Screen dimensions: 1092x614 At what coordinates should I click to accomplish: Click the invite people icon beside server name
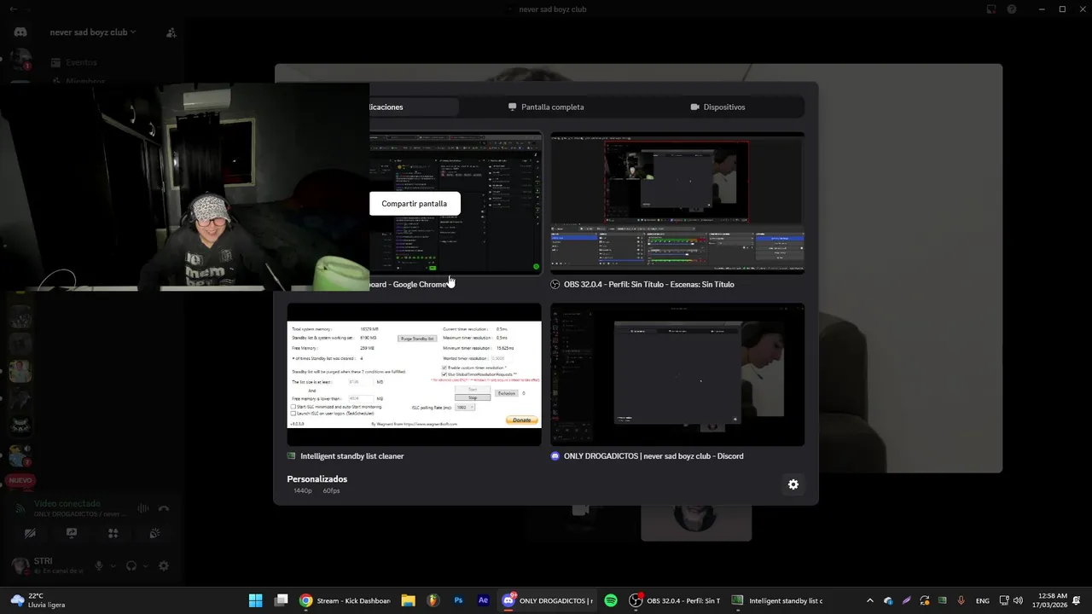click(171, 32)
